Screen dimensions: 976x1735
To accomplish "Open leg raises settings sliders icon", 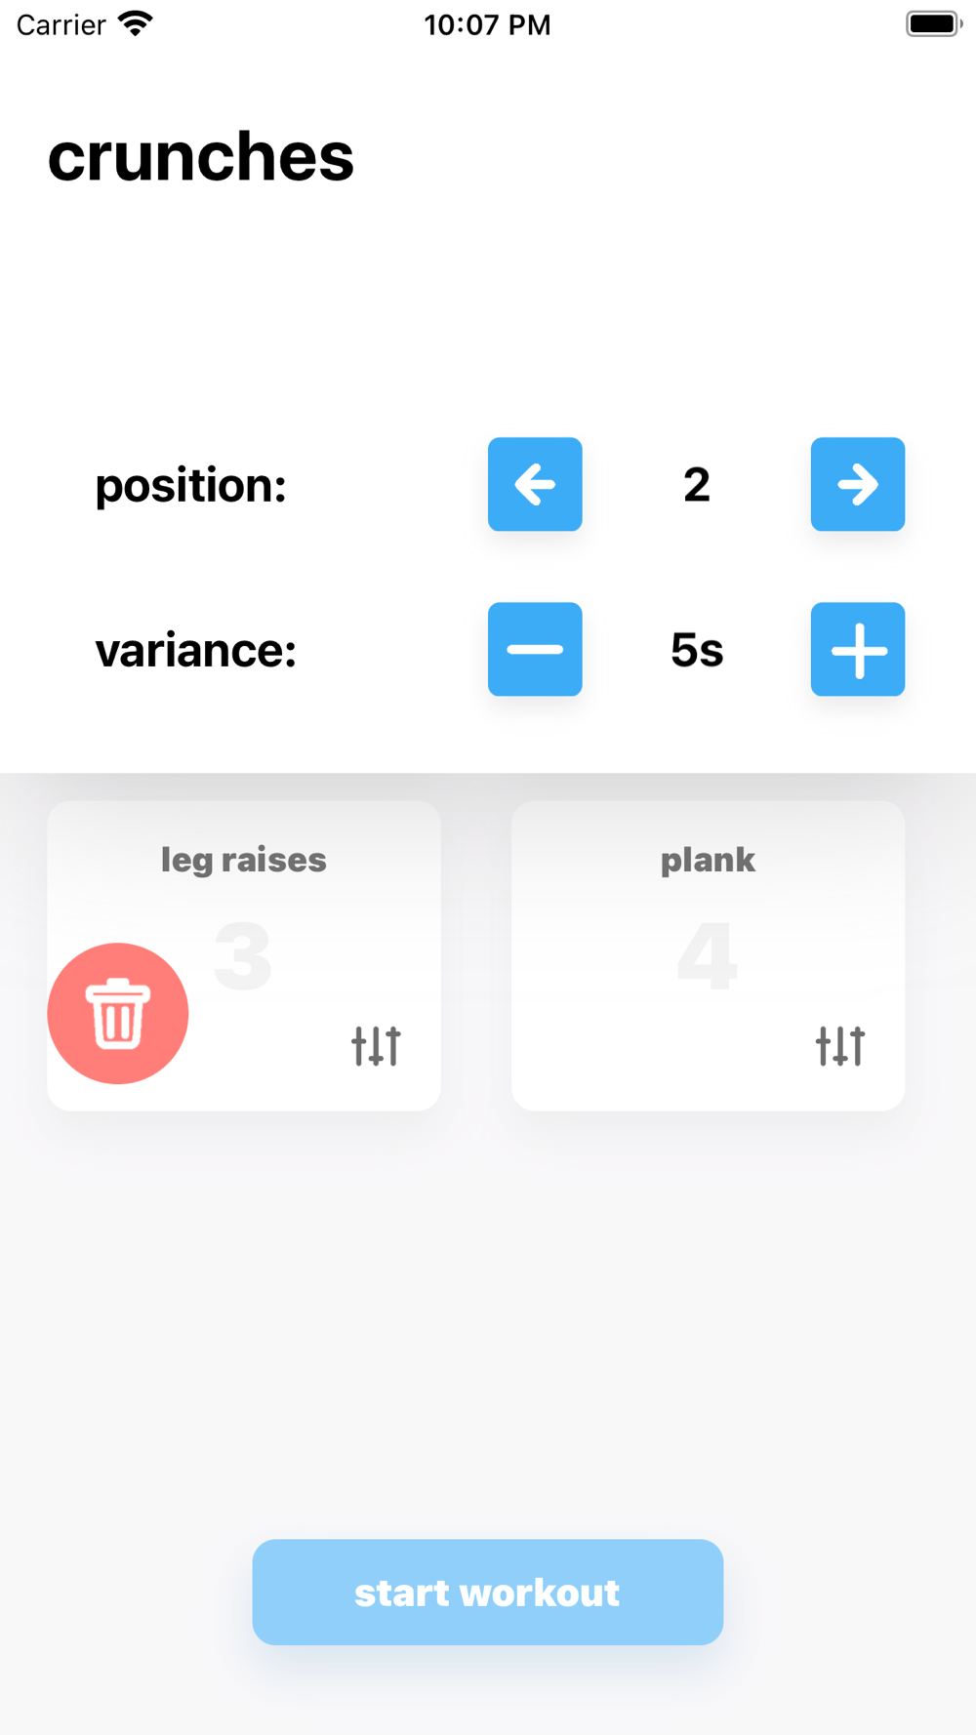I will point(376,1046).
